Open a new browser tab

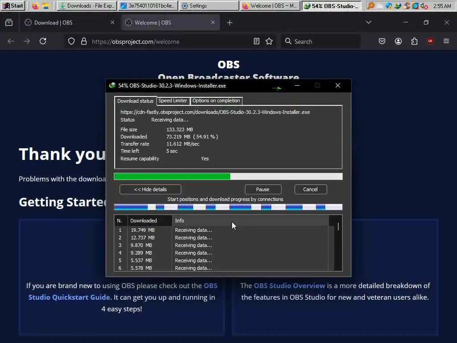pyautogui.click(x=230, y=22)
